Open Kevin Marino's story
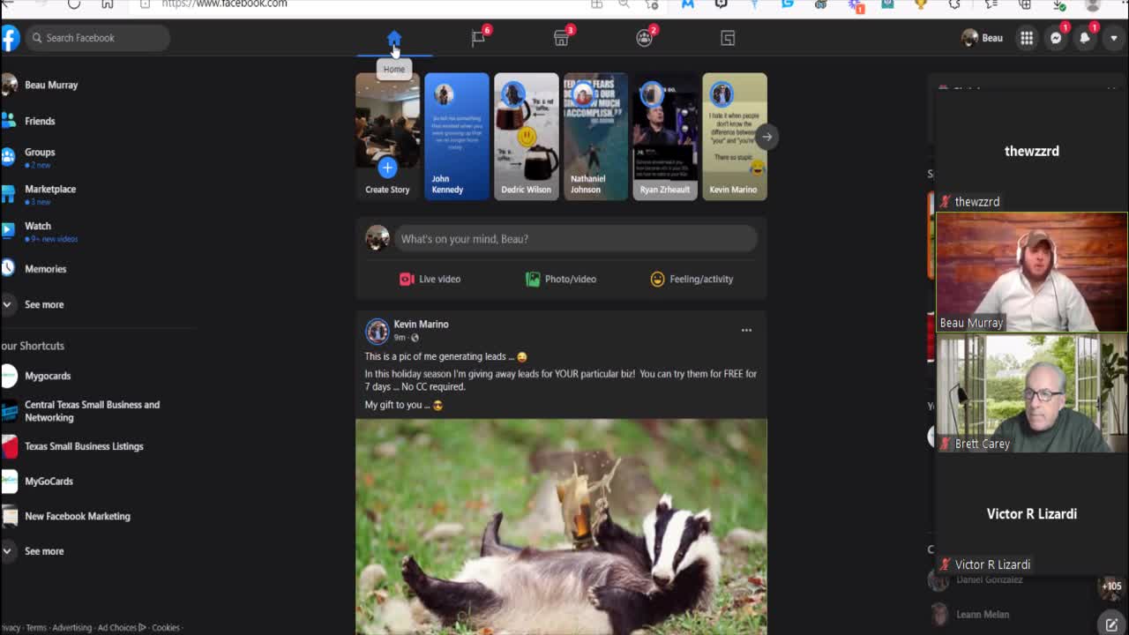The width and height of the screenshot is (1129, 635). click(735, 136)
